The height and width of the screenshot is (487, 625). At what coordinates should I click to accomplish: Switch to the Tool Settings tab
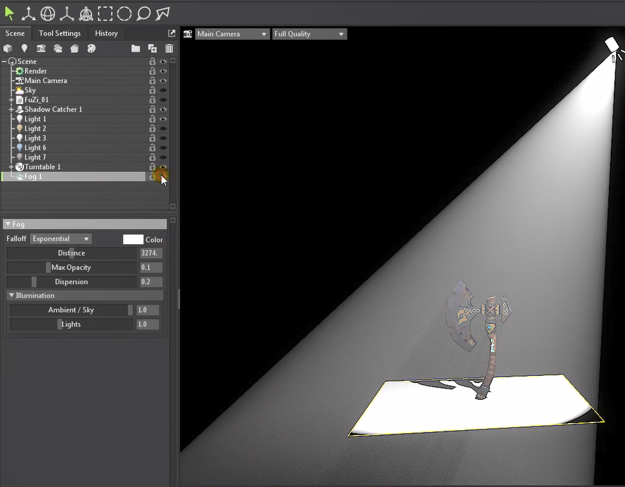(59, 33)
